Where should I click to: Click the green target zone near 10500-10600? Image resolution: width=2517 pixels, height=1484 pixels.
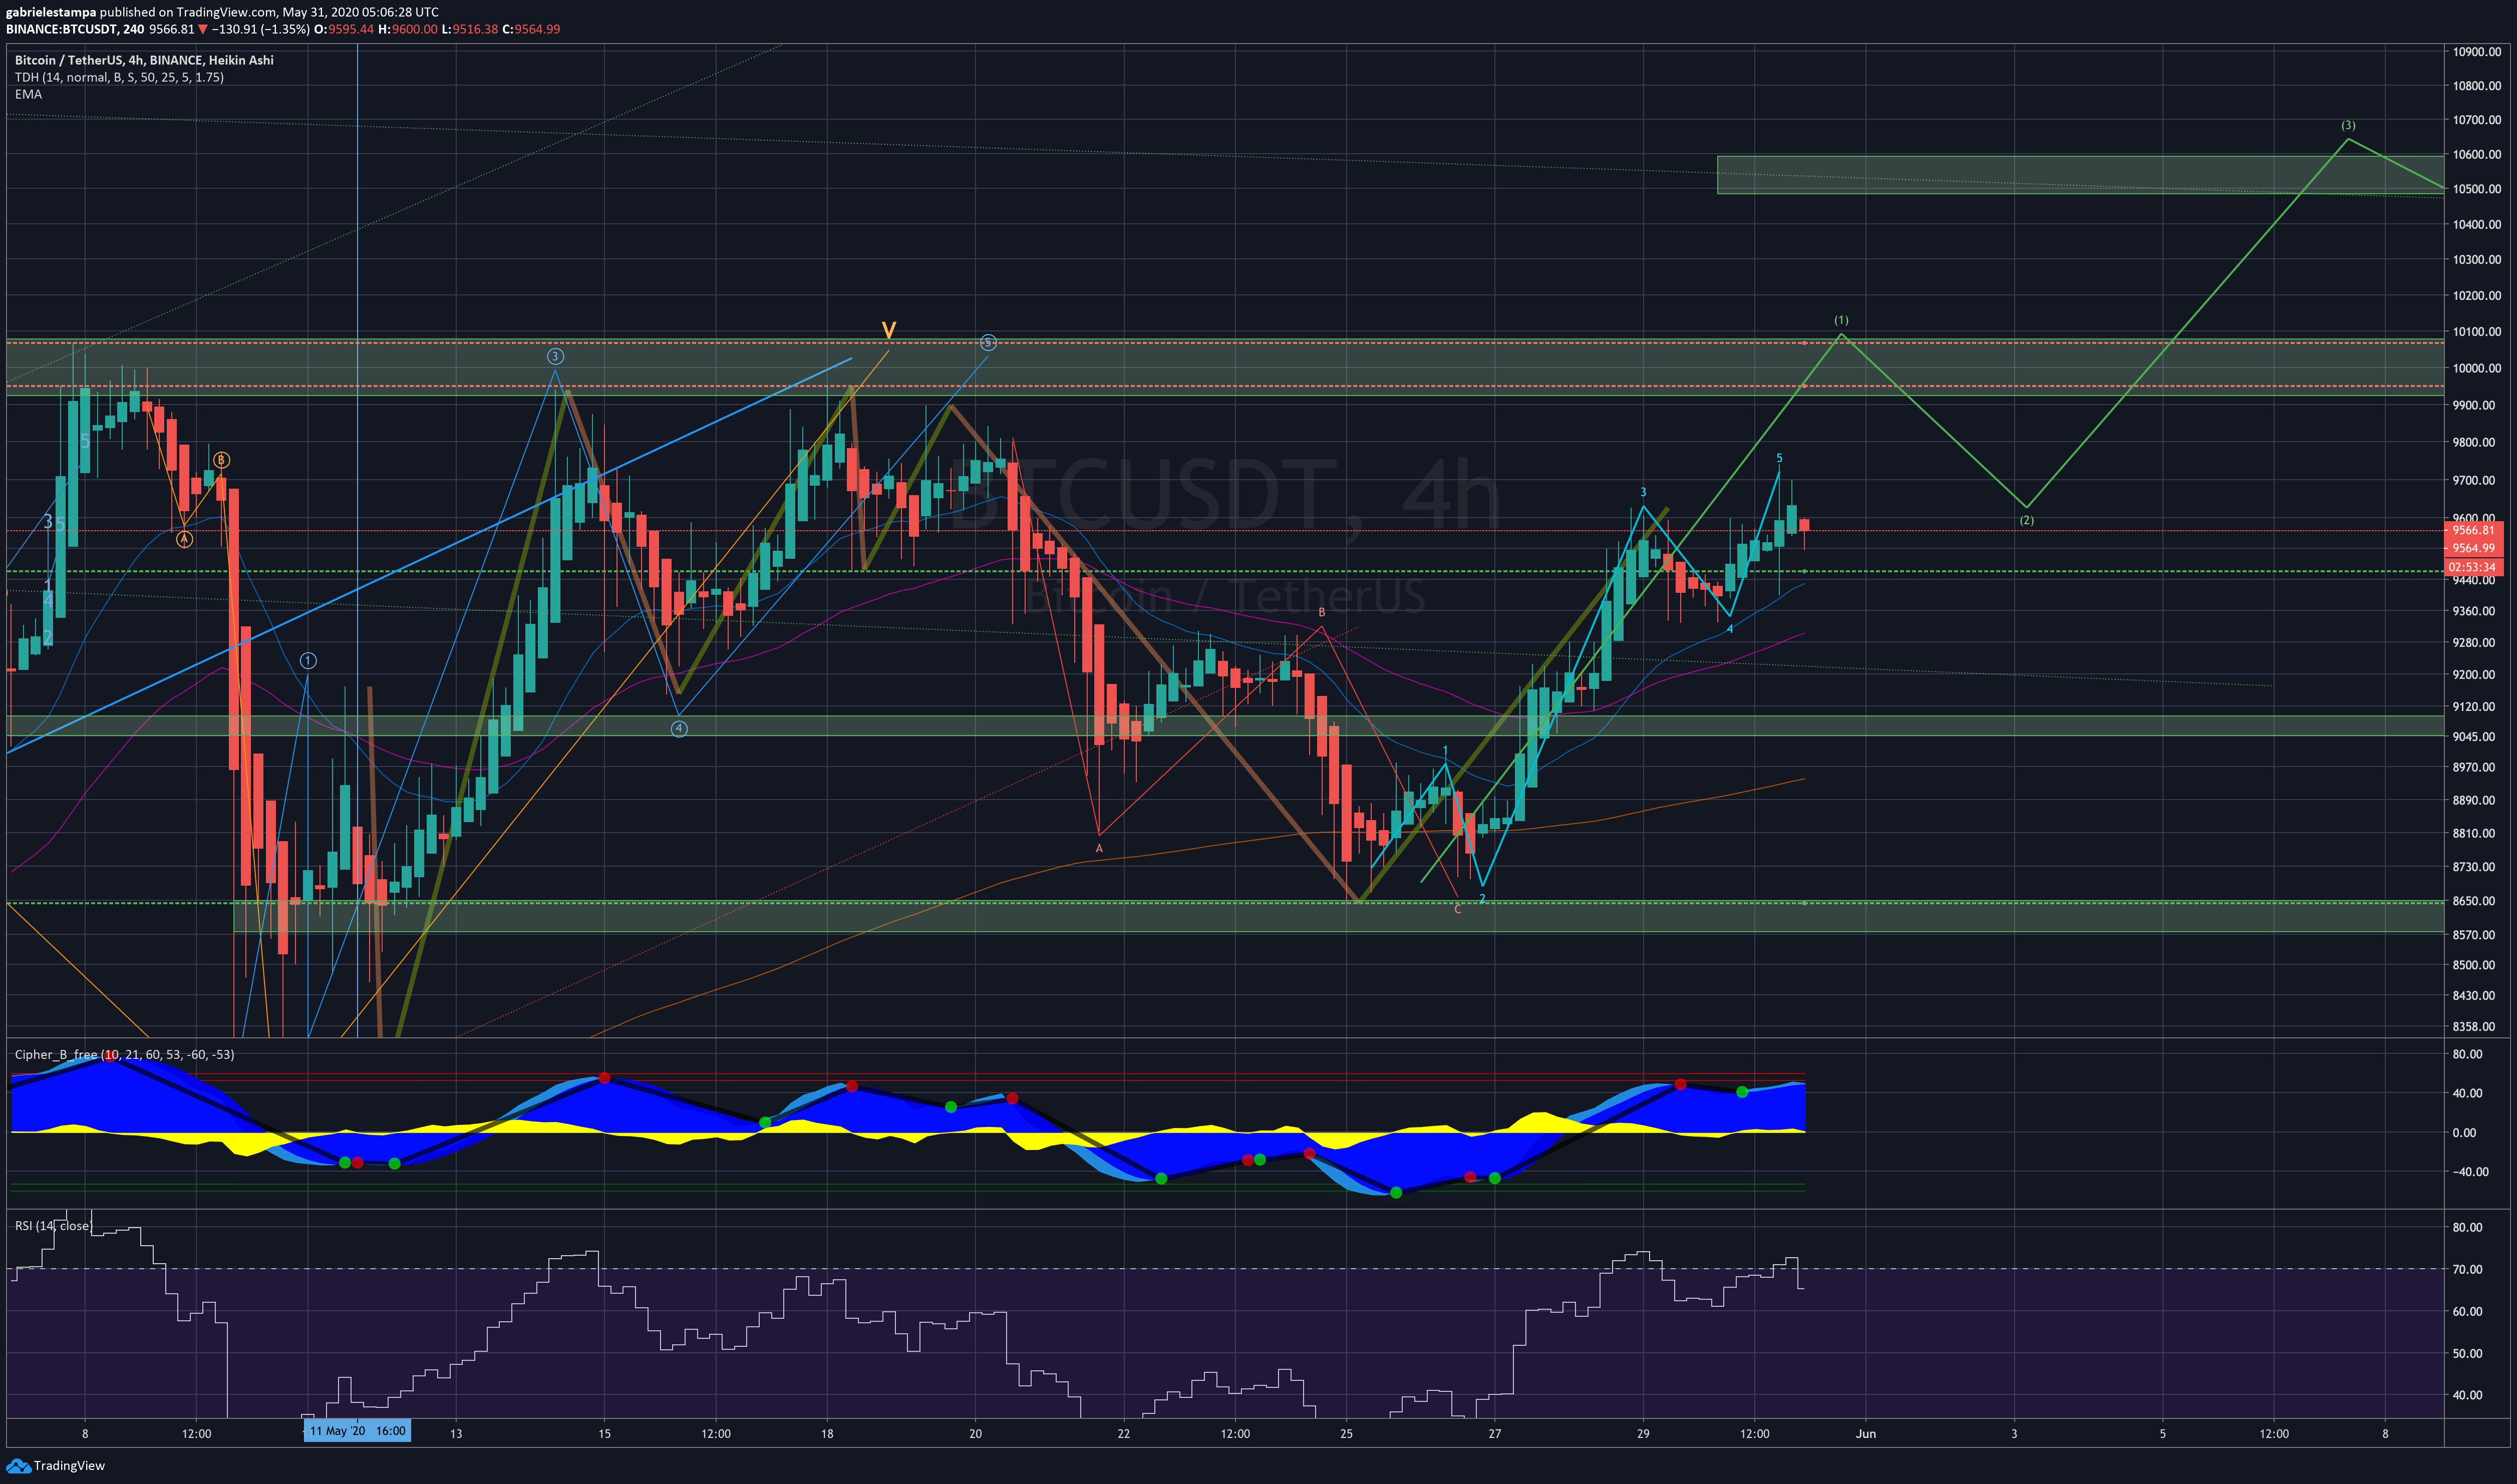coord(2080,174)
